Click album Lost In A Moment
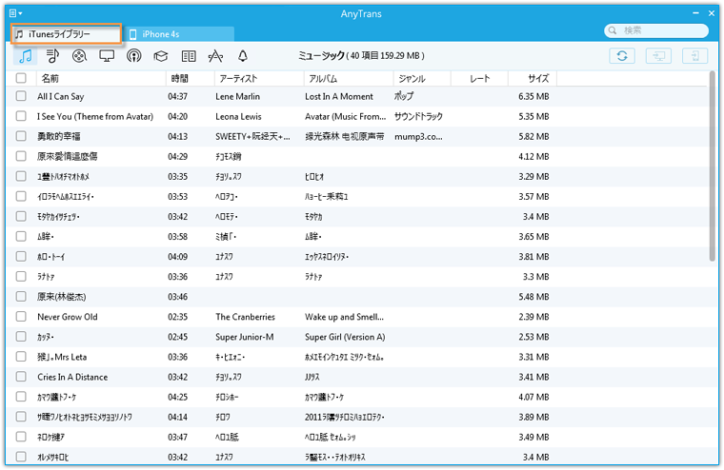The width and height of the screenshot is (724, 470). pos(338,96)
